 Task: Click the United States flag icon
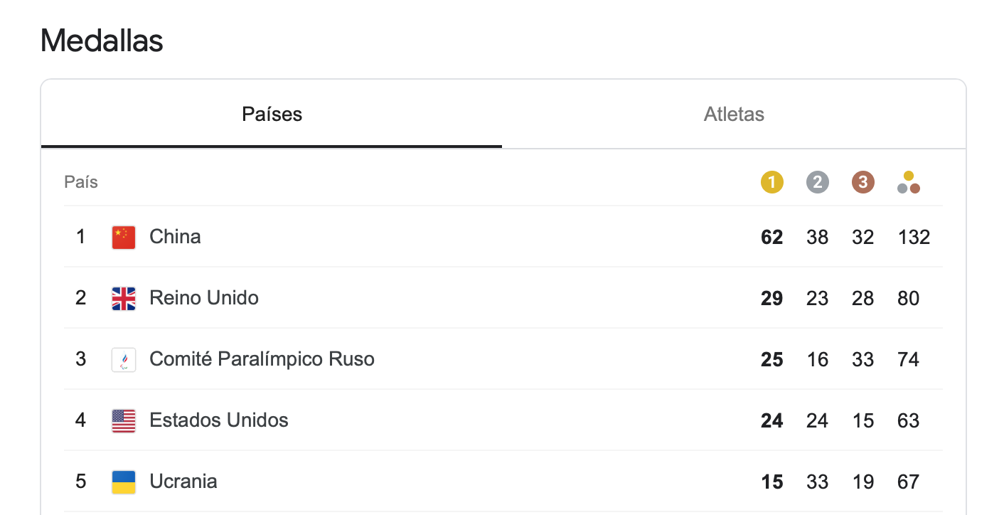(124, 420)
